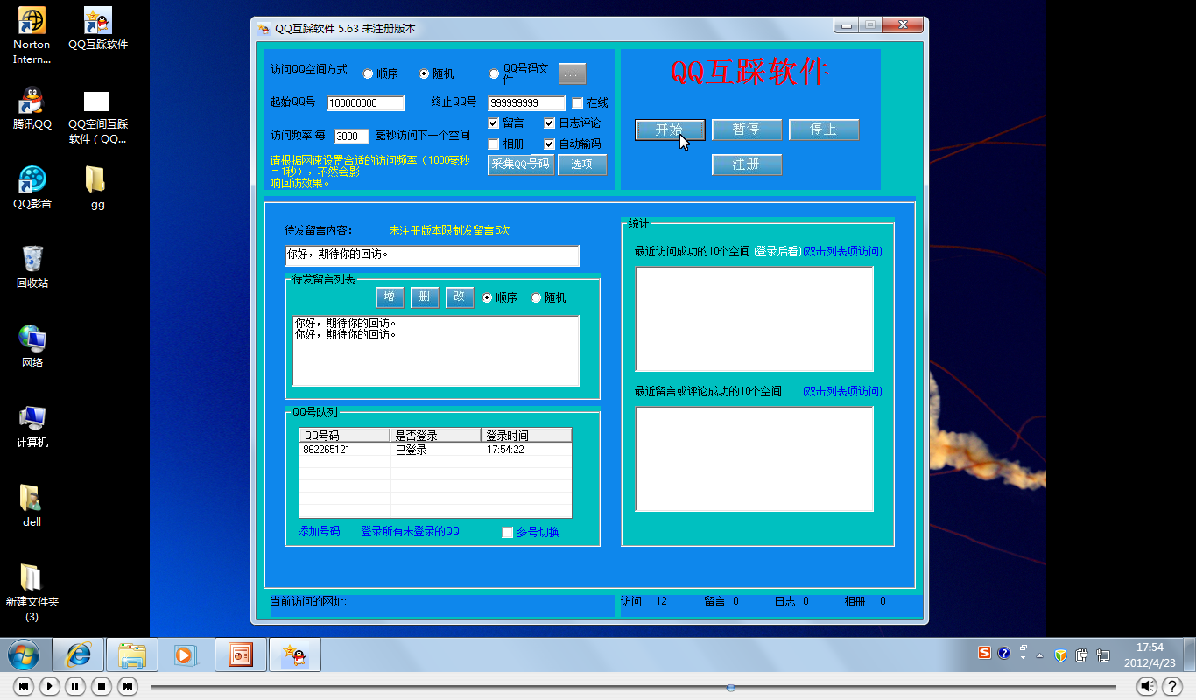Check the 相册 checkbox
Image resolution: width=1196 pixels, height=700 pixels.
point(494,144)
